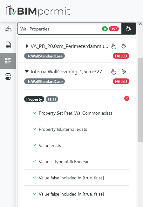
Task: Open the model hierarchy tree sidebar icon
Action: pos(8,29)
